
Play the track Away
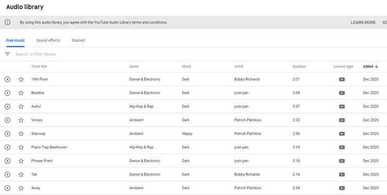(7, 188)
